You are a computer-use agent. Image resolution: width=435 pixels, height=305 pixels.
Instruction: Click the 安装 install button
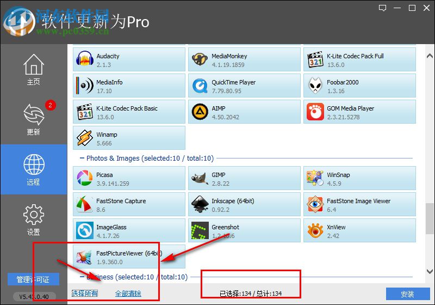coord(408,294)
